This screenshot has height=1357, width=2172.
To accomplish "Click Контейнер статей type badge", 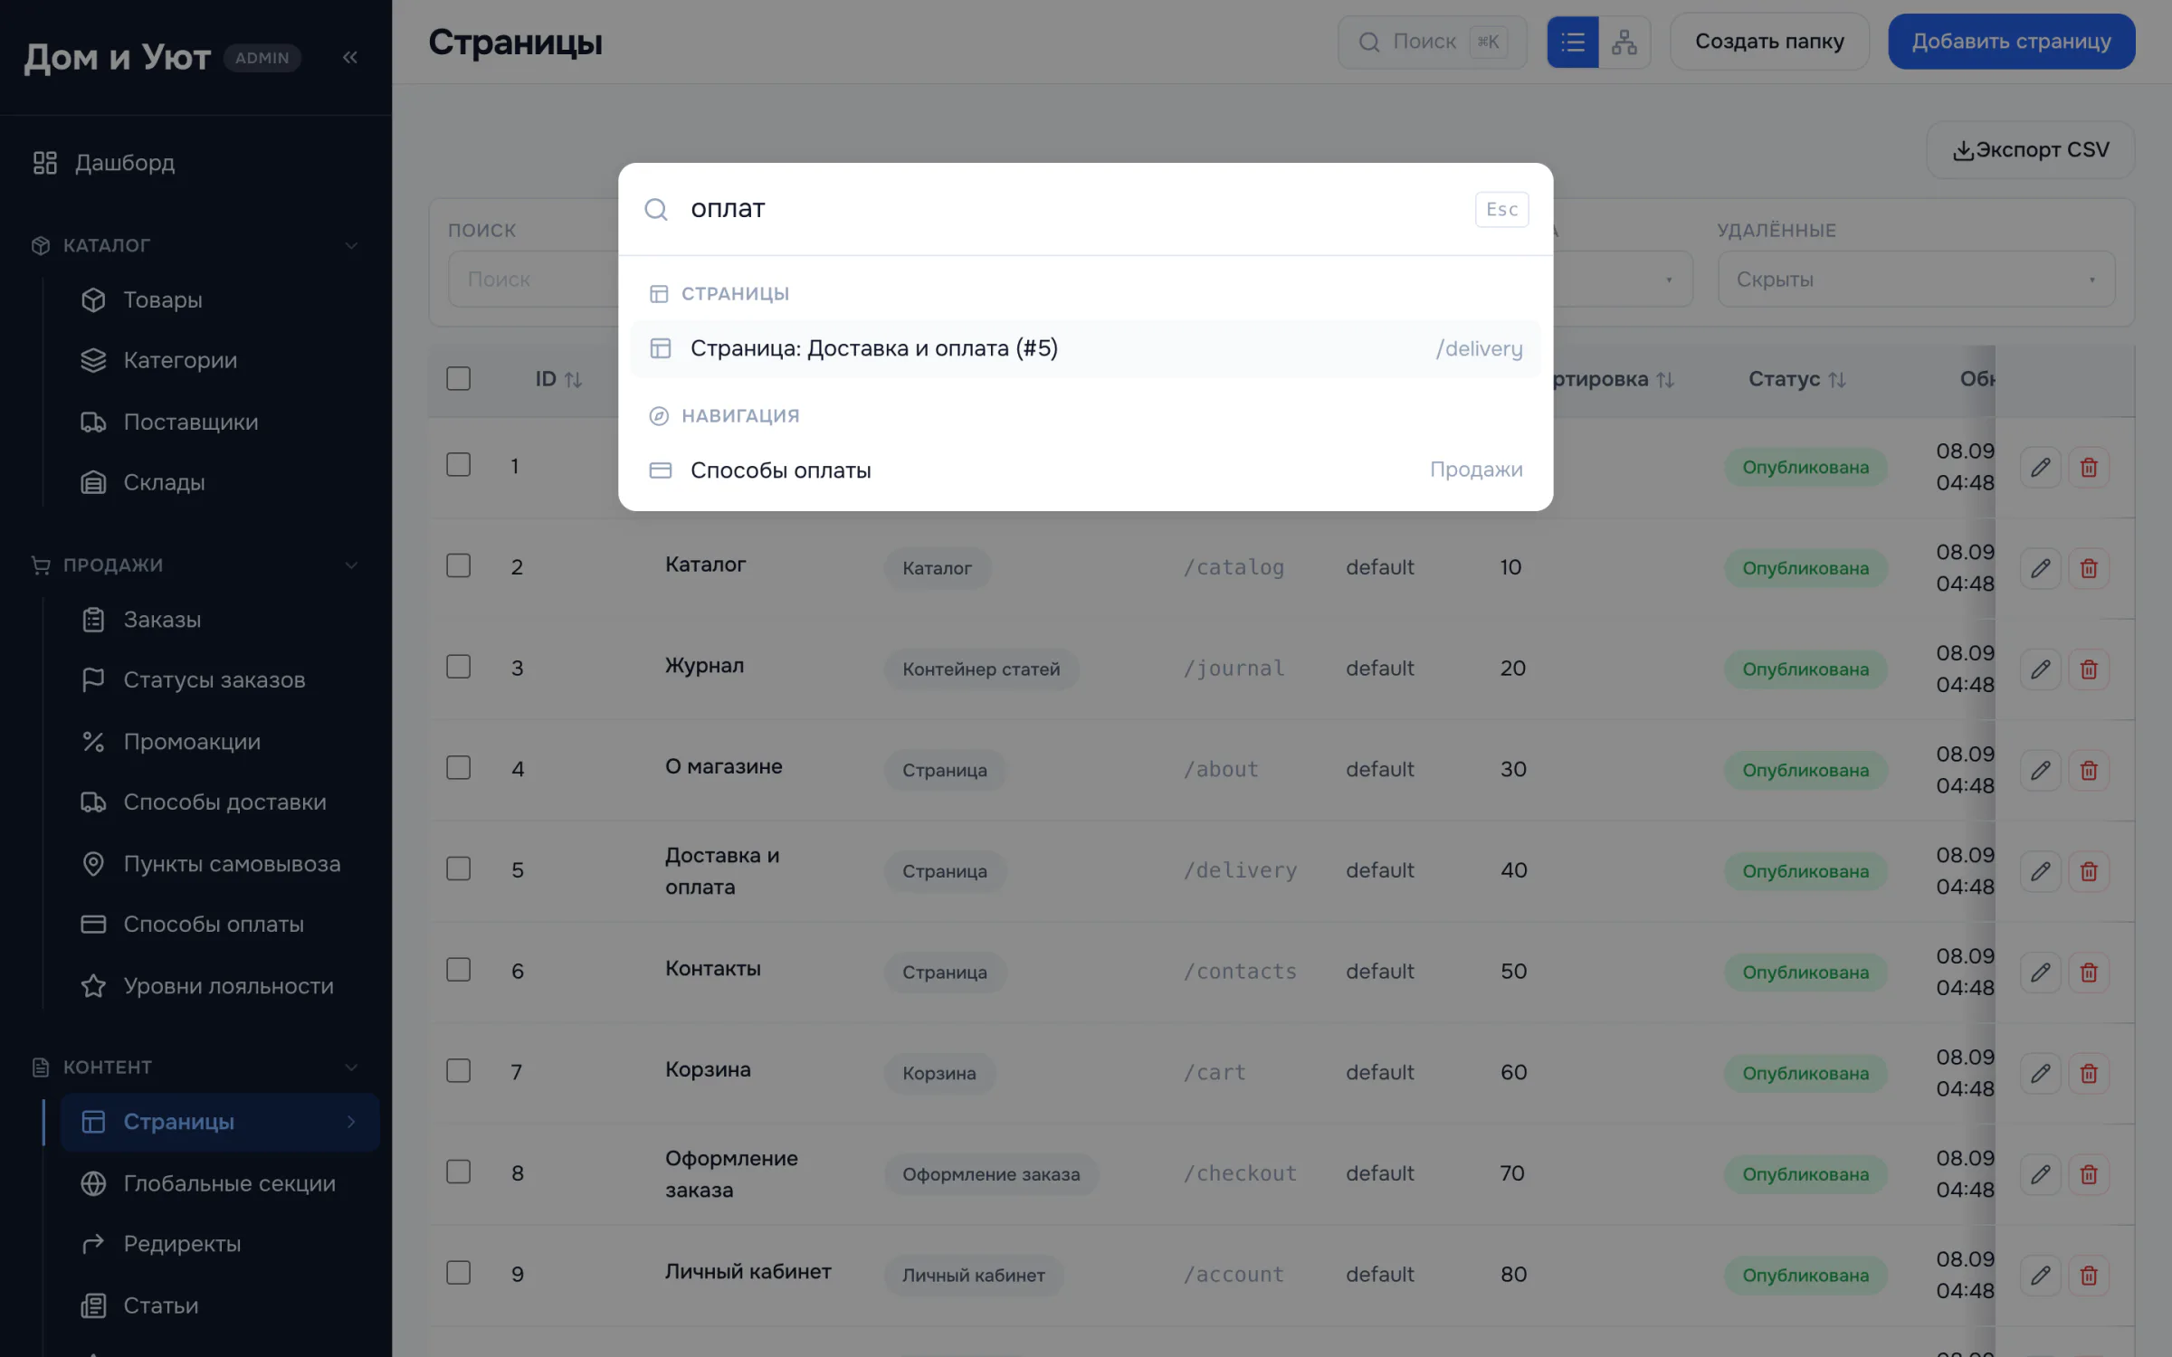I will 981,669.
